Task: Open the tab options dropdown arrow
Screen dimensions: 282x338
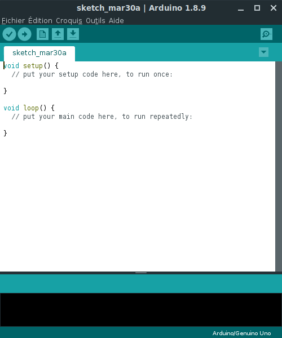Action: pyautogui.click(x=263, y=52)
